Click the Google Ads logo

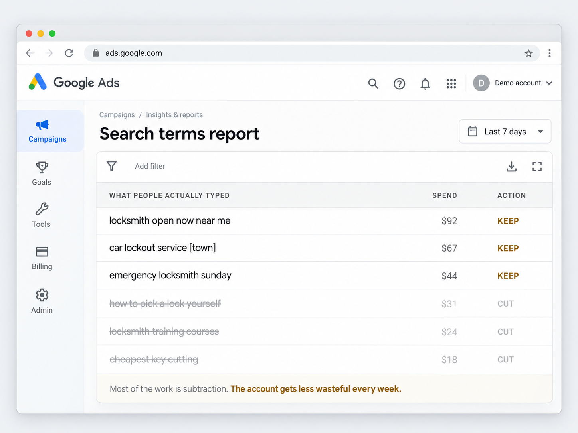[74, 83]
